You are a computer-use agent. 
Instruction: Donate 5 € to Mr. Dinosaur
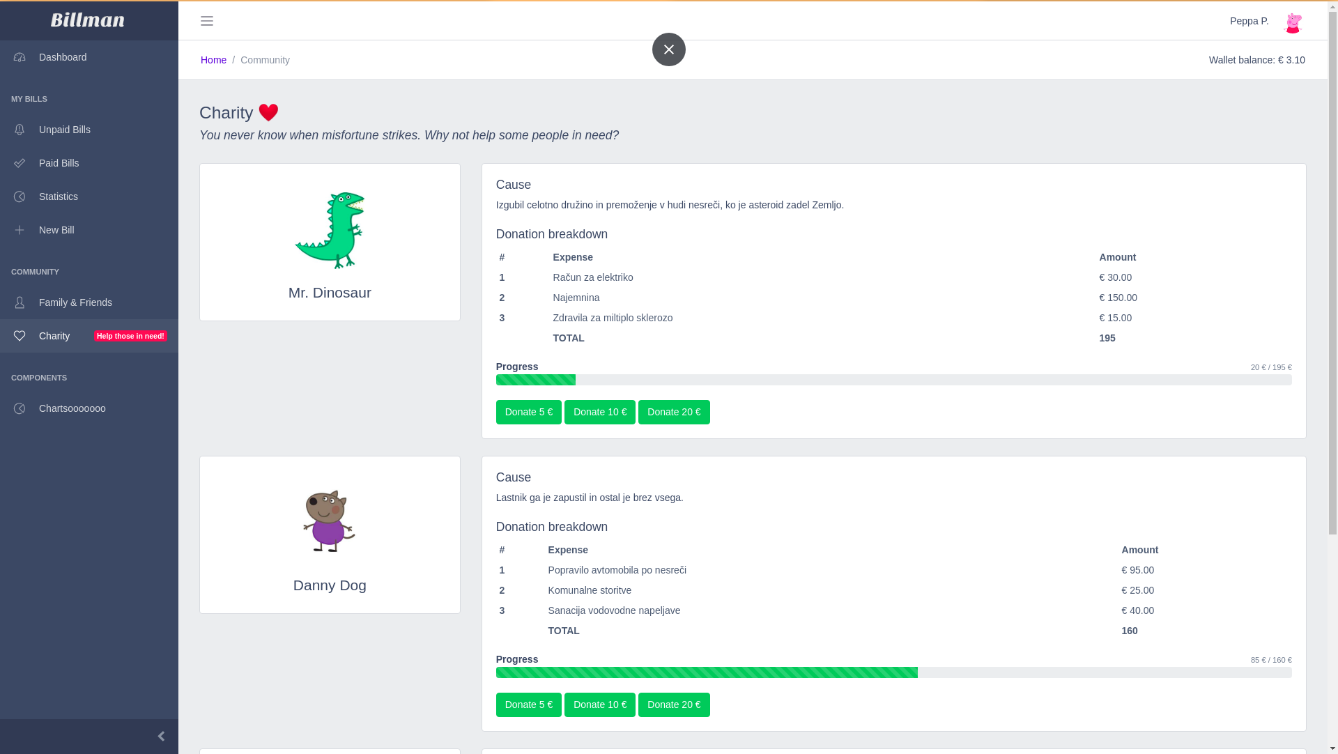[x=528, y=412]
